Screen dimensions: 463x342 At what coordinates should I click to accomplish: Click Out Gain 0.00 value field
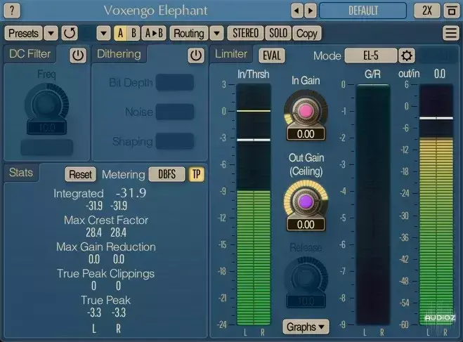306,225
